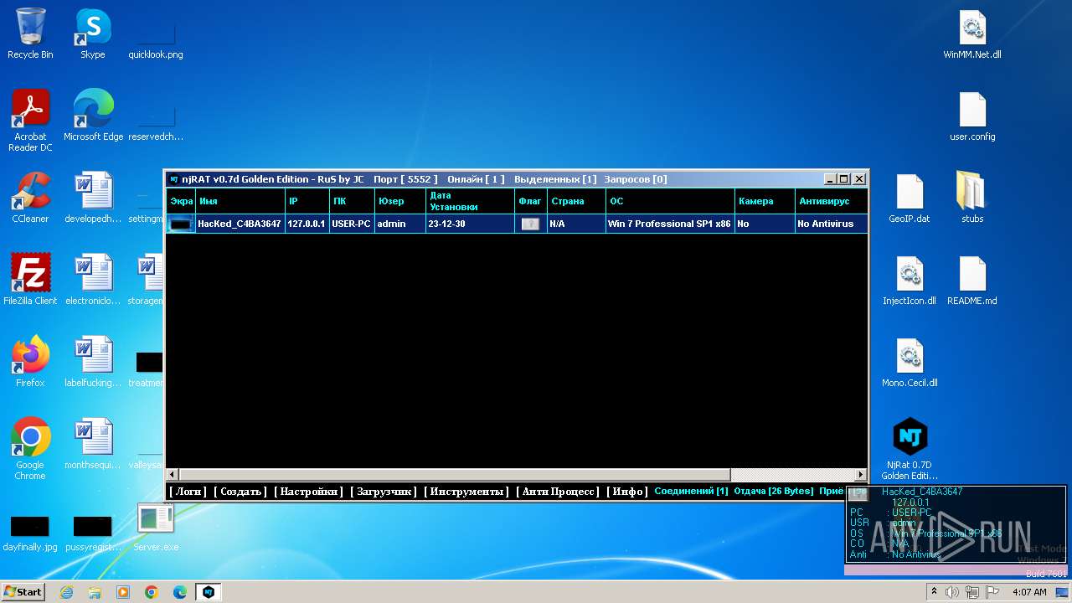This screenshot has height=603, width=1072.
Task: Select the electroniclo... Word document
Action: coord(93,281)
